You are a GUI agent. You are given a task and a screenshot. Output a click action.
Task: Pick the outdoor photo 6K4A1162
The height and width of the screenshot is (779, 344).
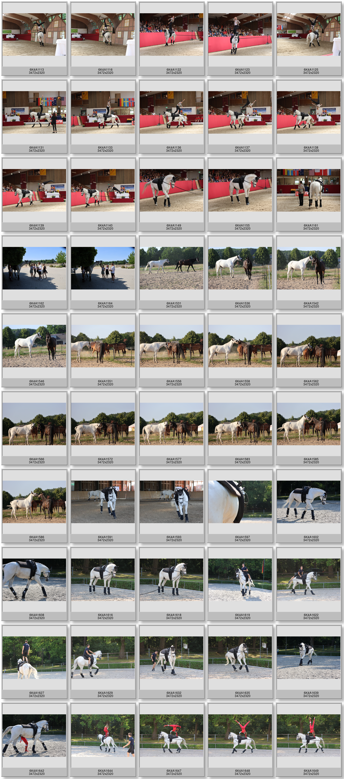pos(34,268)
